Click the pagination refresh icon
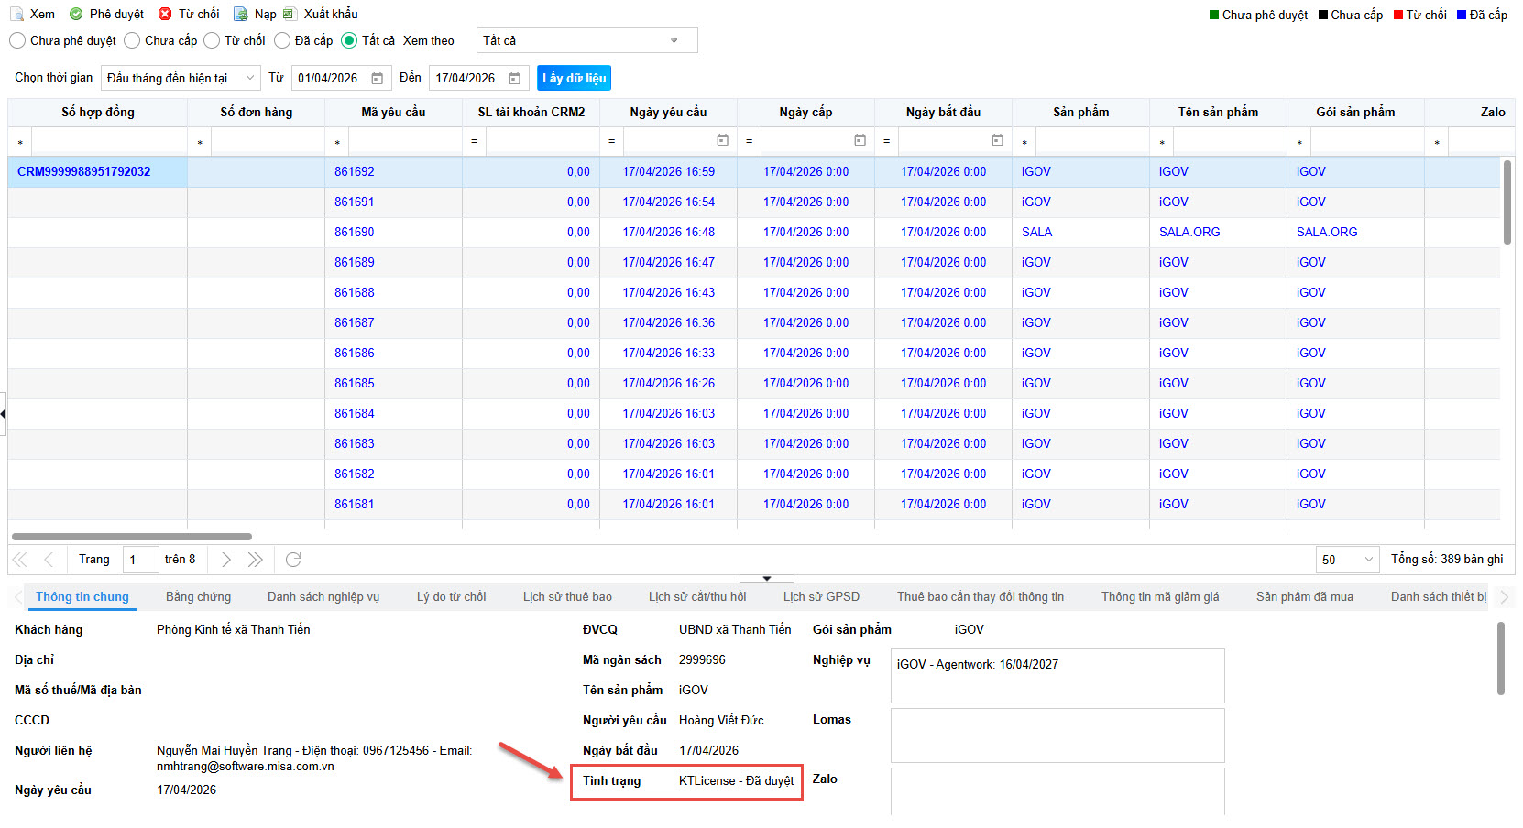Image resolution: width=1523 pixels, height=828 pixels. 293,560
